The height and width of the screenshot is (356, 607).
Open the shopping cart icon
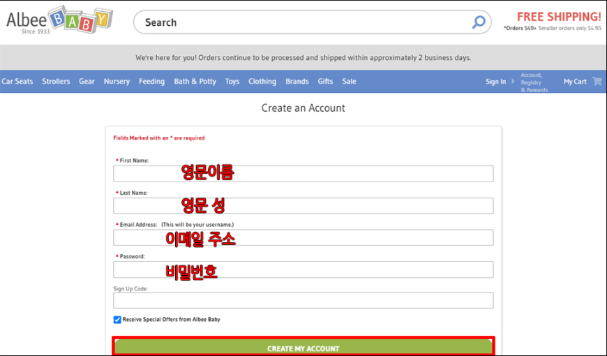(597, 82)
